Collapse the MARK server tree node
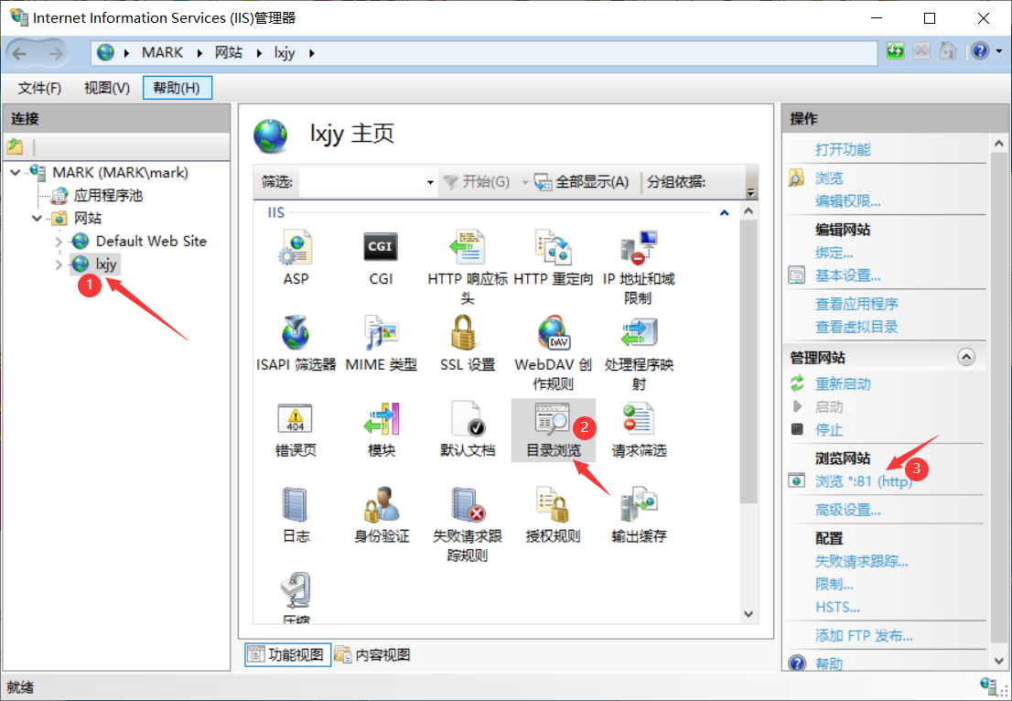The width and height of the screenshot is (1012, 701). 16,172
